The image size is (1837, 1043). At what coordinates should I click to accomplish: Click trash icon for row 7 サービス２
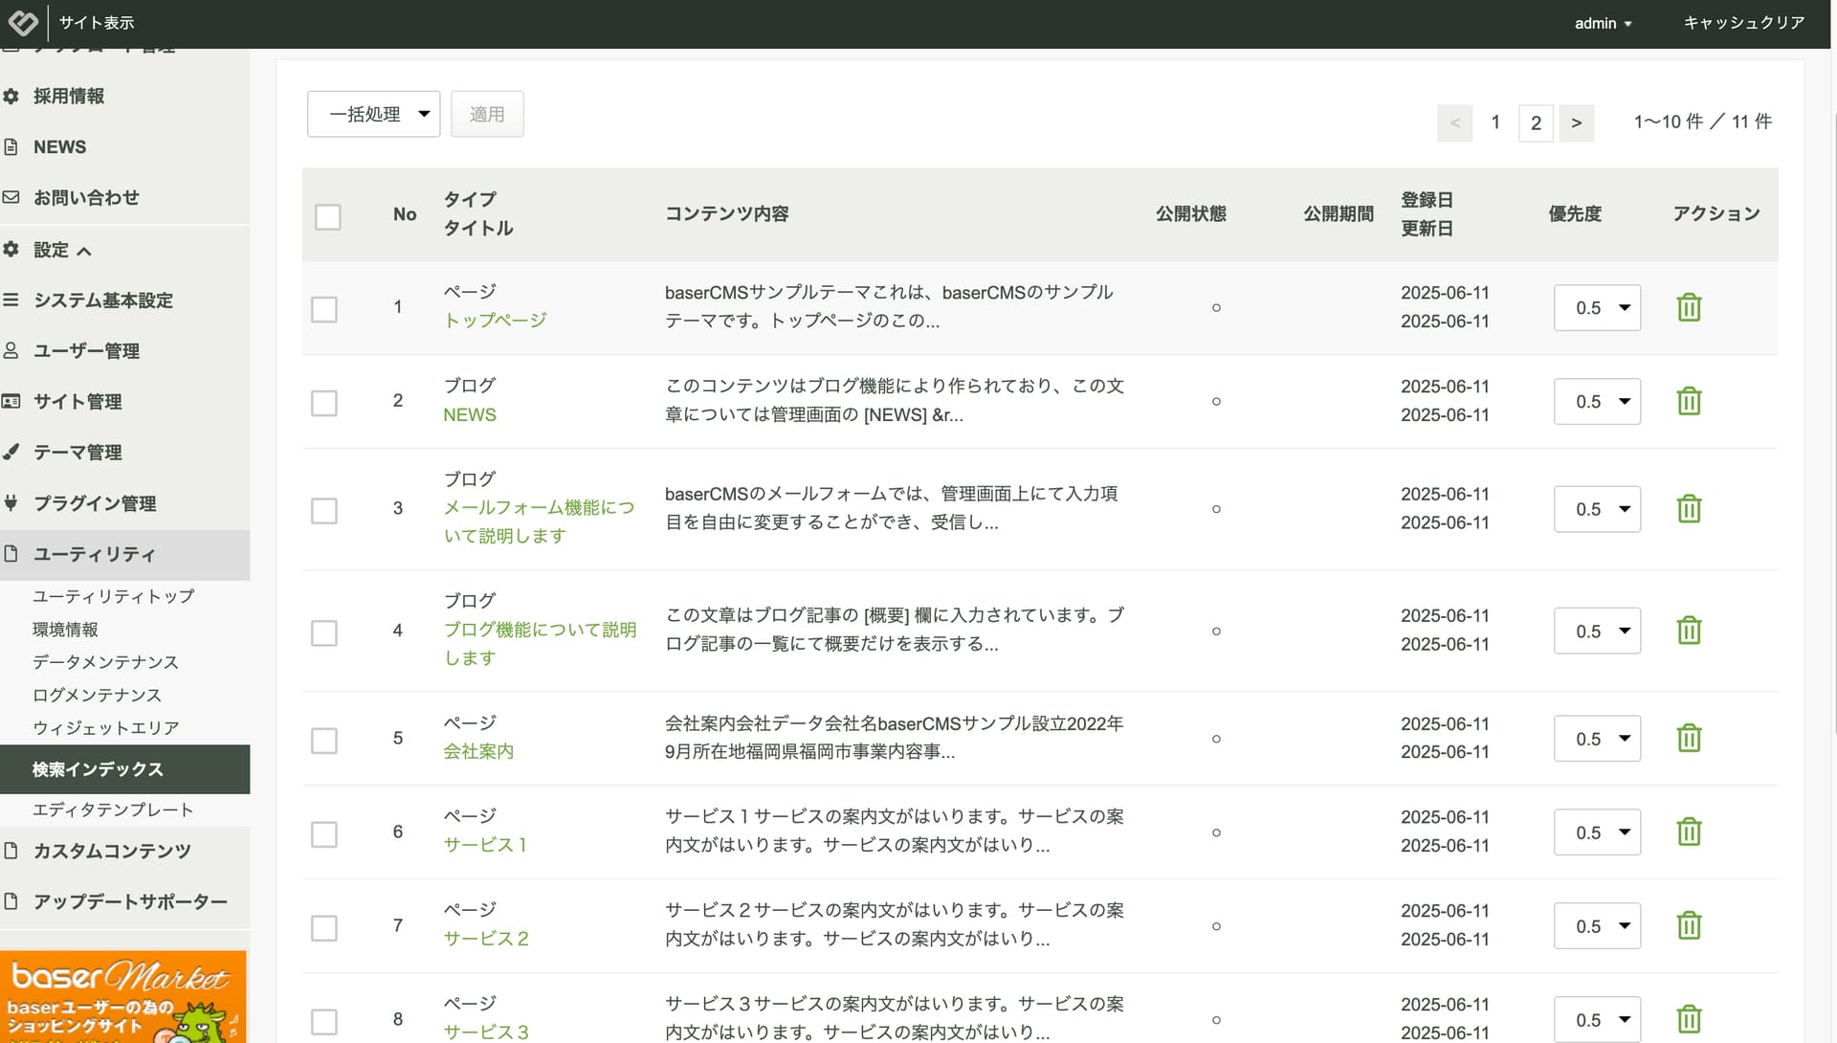coord(1689,925)
